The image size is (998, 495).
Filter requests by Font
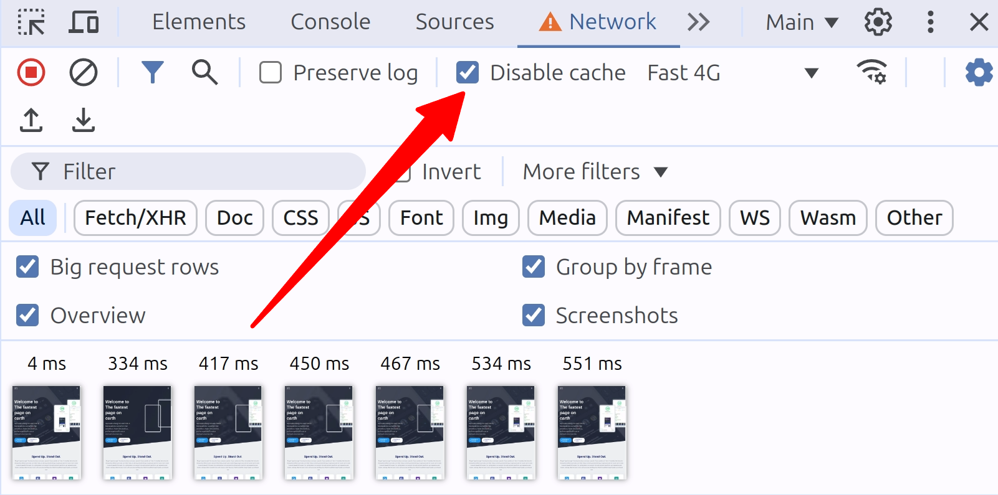pos(421,218)
